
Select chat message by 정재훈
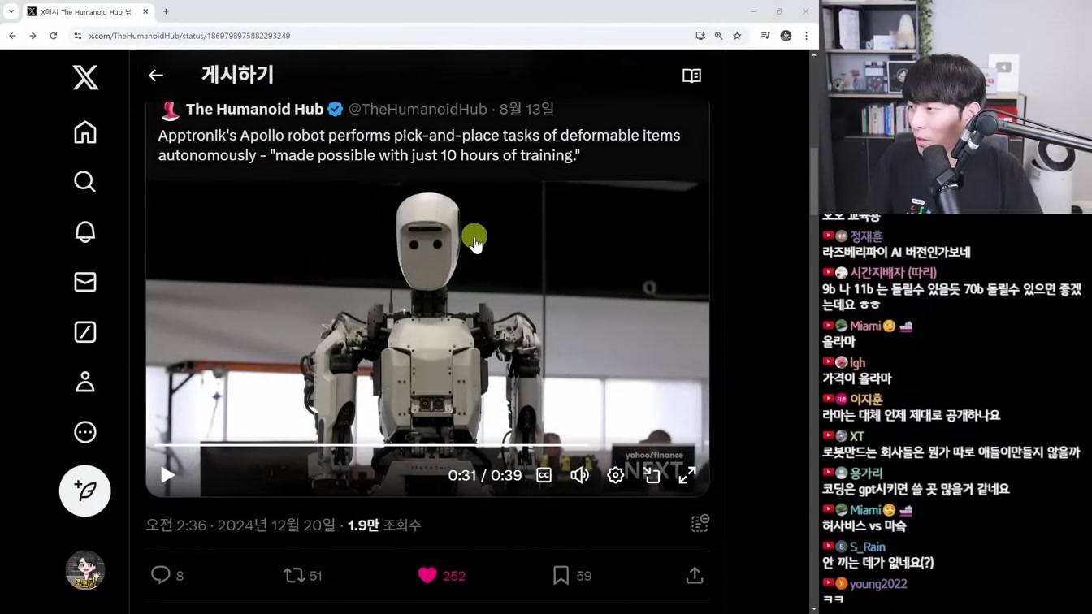[x=896, y=253]
